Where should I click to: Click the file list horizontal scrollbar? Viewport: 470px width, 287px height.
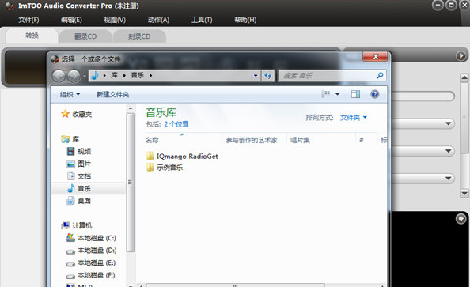[x=235, y=285]
